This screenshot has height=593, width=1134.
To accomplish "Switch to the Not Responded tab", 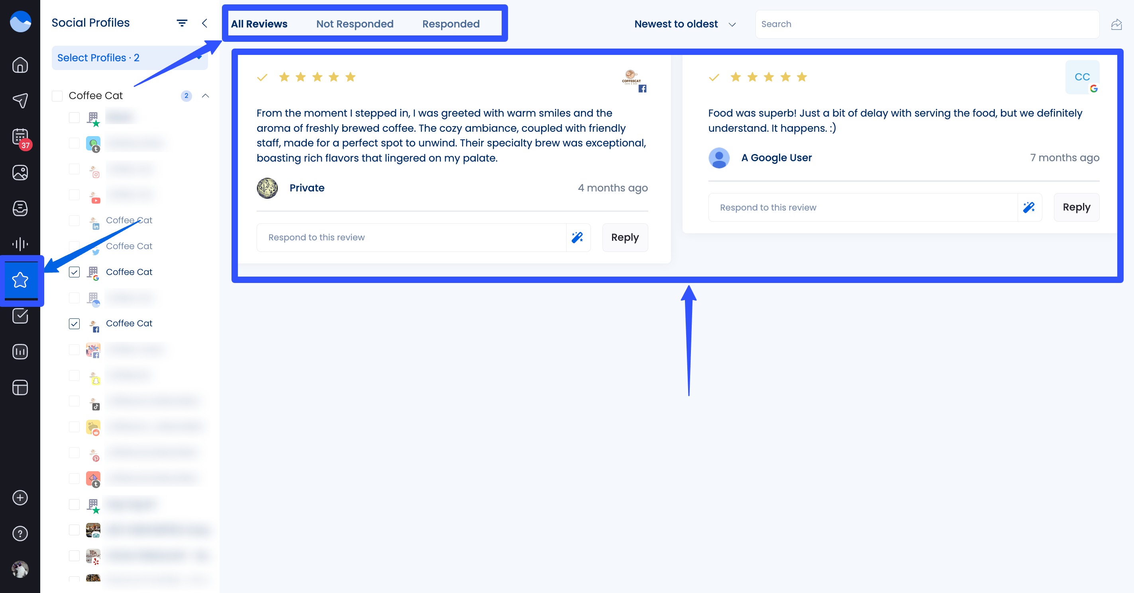I will coord(354,24).
